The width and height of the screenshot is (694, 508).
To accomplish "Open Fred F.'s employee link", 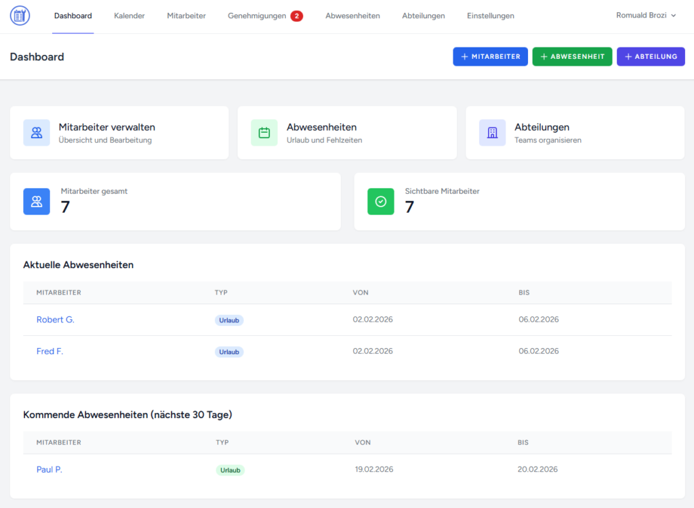I will point(50,352).
